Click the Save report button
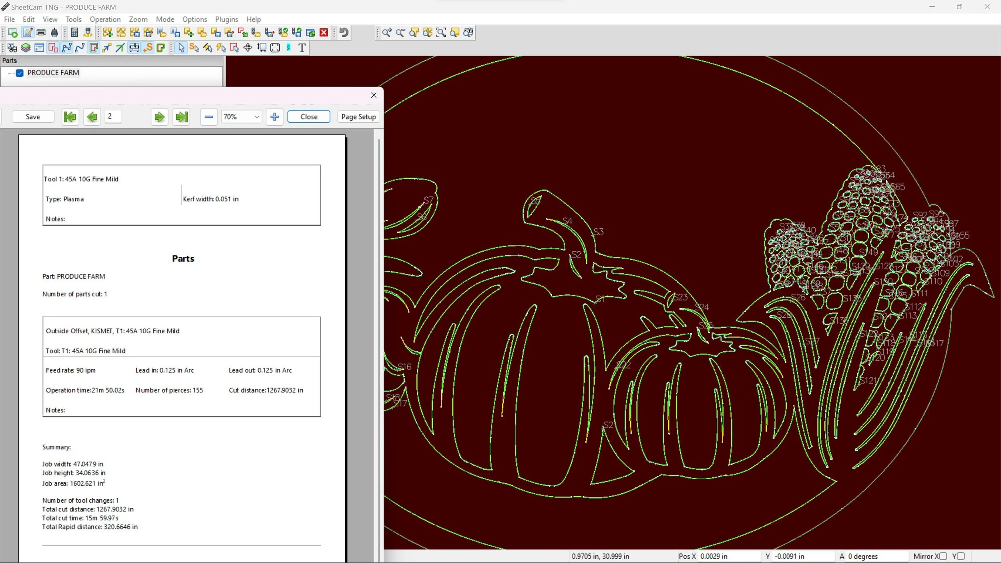Viewport: 1001px width, 563px height. click(33, 117)
